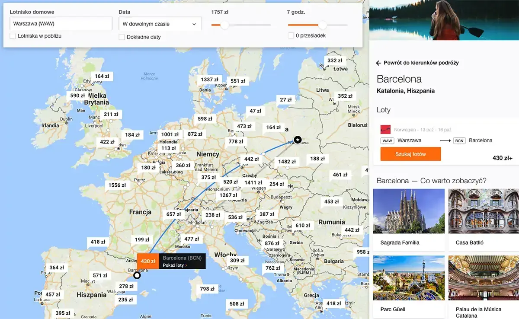Image resolution: width=519 pixels, height=319 pixels.
Task: Check the 0 przesiadek checkbox
Action: (x=291, y=35)
